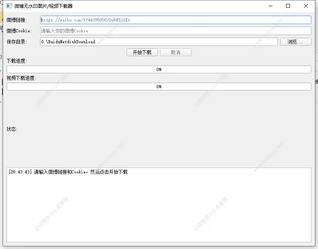Image resolution: width=318 pixels, height=249 pixels.
Task: Maximize the downloader window
Action: coord(288,6)
